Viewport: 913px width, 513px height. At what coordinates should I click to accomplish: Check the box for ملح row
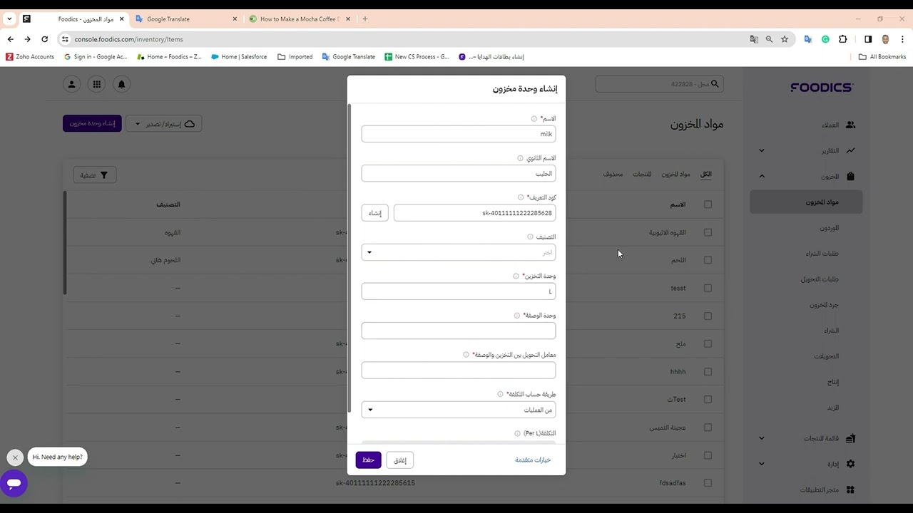[708, 343]
